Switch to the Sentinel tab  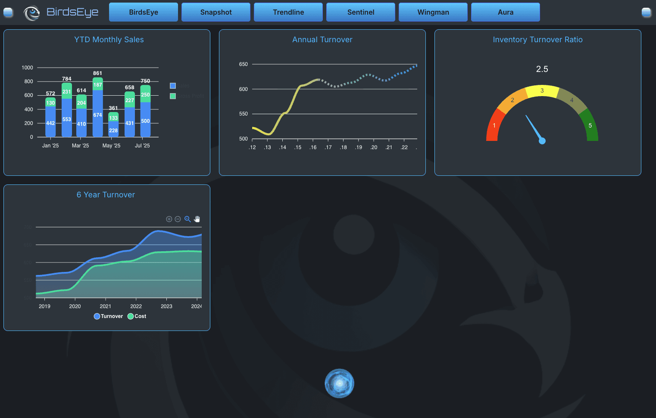coord(361,12)
